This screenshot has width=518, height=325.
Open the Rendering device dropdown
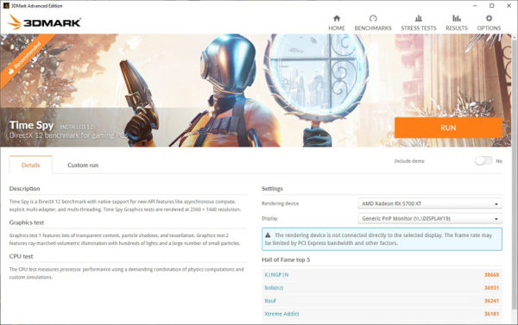(430, 203)
